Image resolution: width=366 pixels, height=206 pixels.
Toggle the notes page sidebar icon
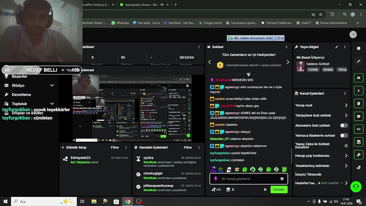tap(359, 103)
